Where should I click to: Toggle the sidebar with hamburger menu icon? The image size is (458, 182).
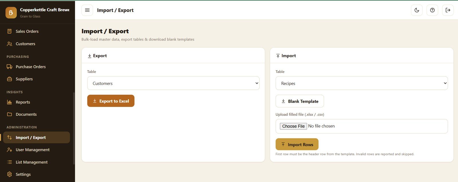(87, 10)
